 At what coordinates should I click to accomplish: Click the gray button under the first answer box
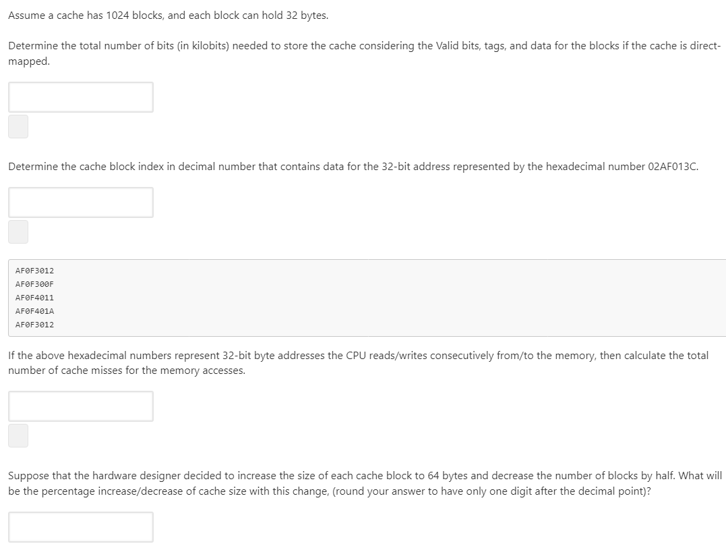tap(18, 126)
